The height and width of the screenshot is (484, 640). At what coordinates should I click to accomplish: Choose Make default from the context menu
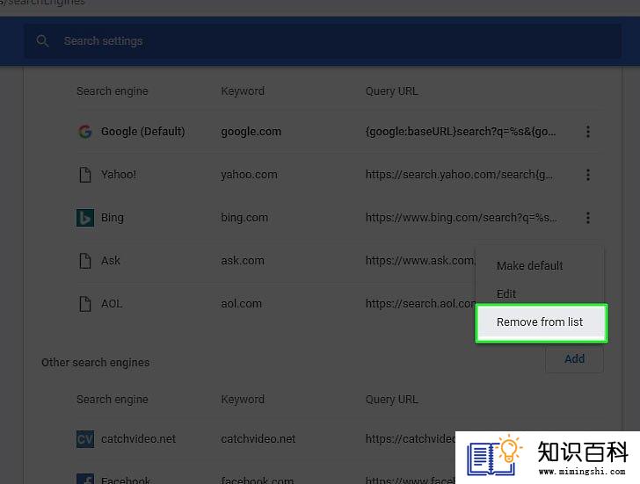coord(529,266)
